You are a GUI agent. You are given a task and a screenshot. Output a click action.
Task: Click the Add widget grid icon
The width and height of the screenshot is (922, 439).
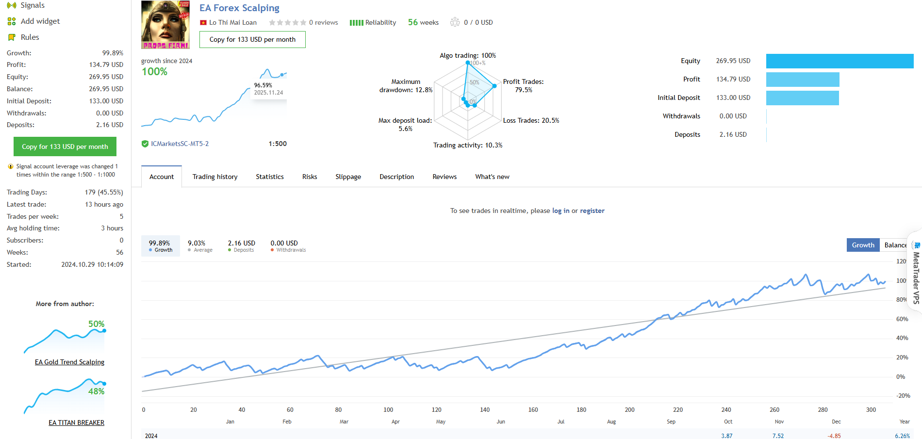[12, 21]
